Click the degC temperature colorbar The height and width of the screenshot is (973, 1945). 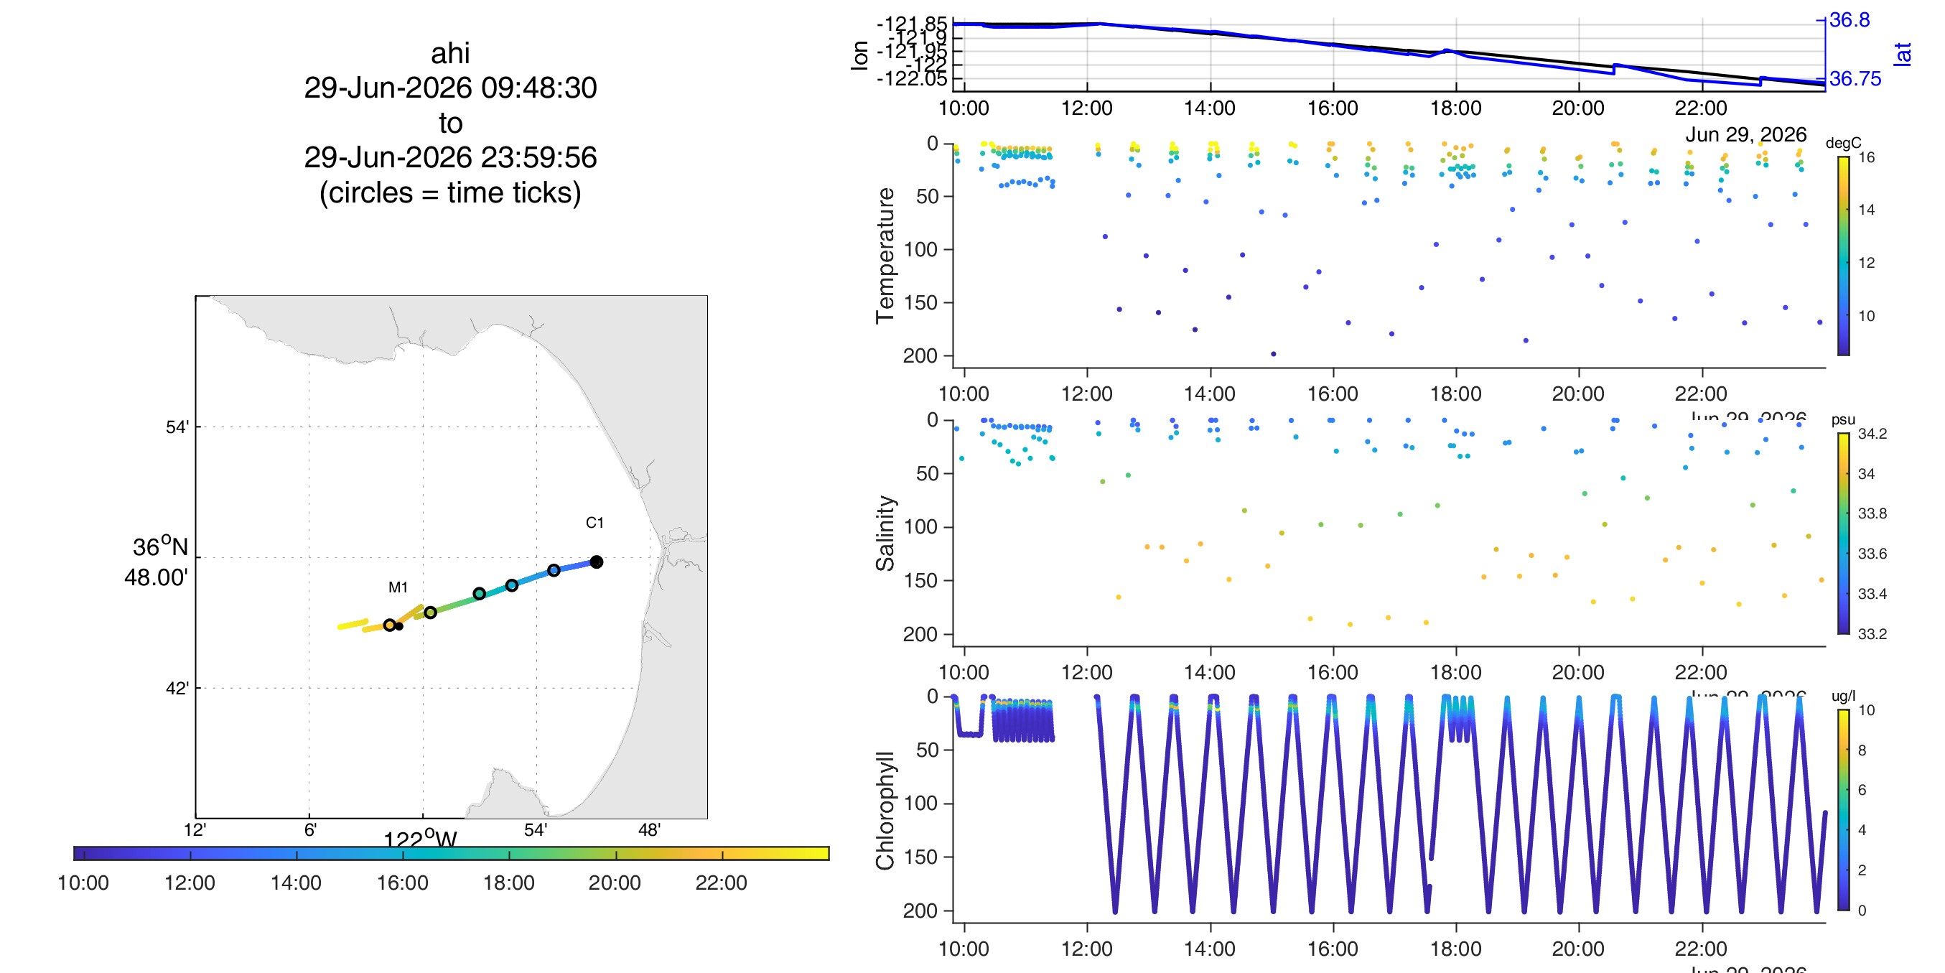1843,256
